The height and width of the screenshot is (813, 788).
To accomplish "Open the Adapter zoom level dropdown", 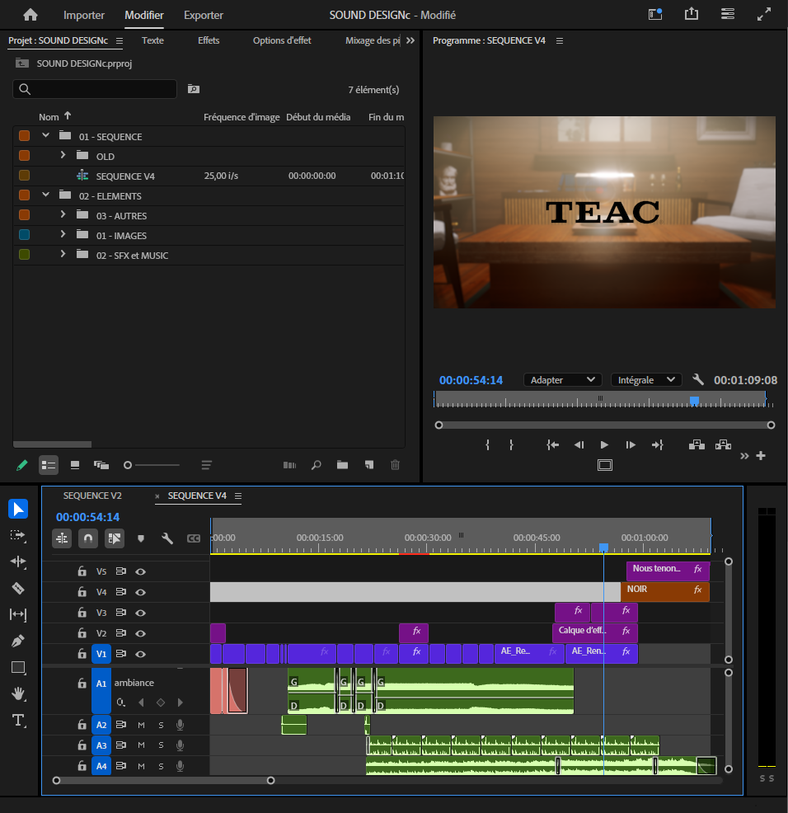I will click(x=562, y=379).
